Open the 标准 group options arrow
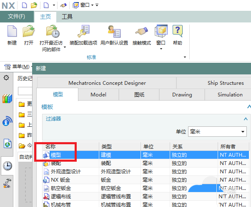The image size is (251, 207). click(x=185, y=57)
